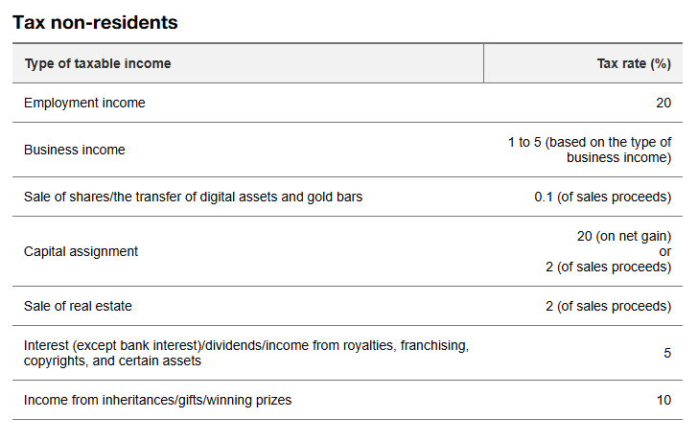This screenshot has width=698, height=442.
Task: Click the Sale of real estate rate cell
Action: point(608,306)
